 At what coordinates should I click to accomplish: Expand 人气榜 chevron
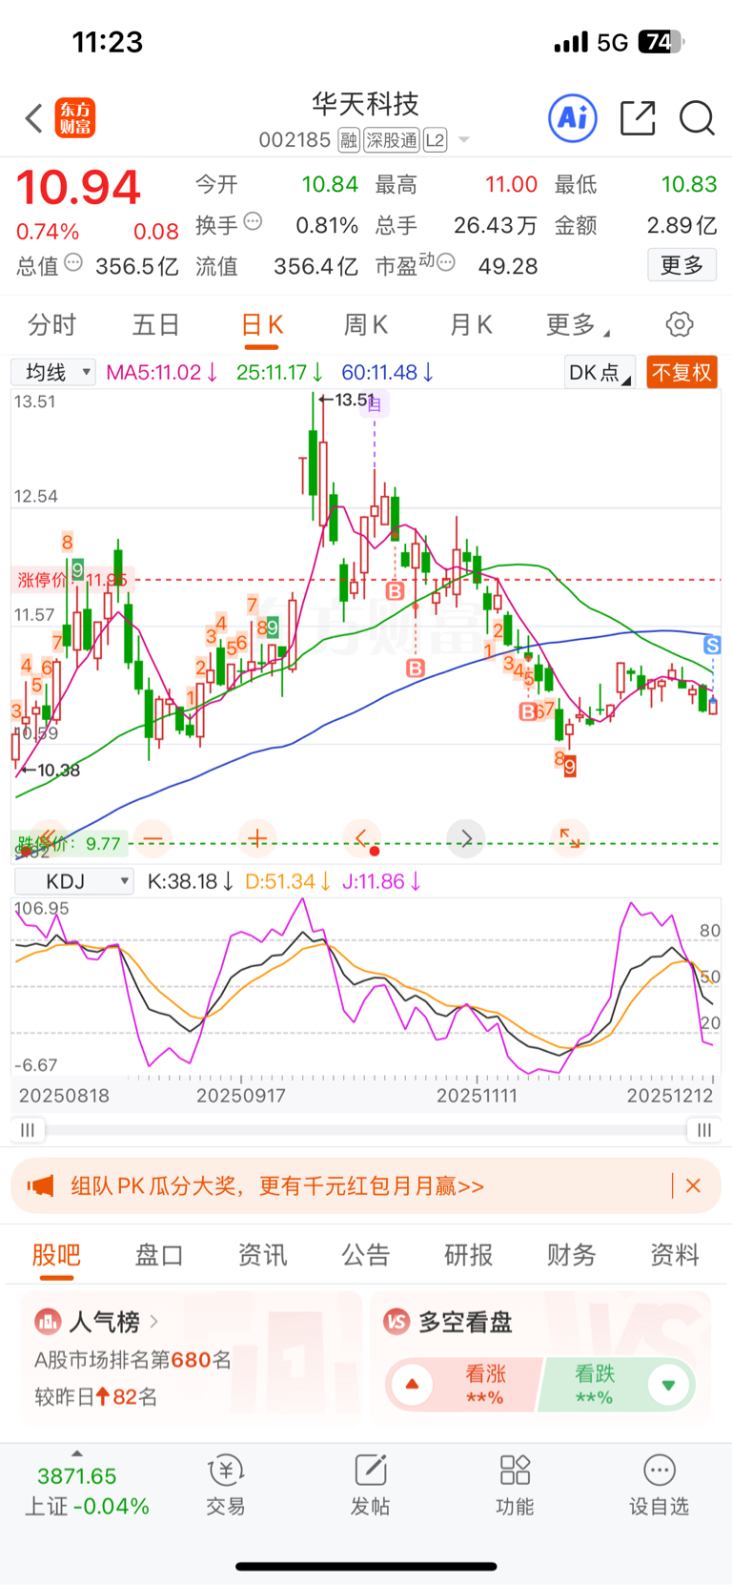(153, 1322)
